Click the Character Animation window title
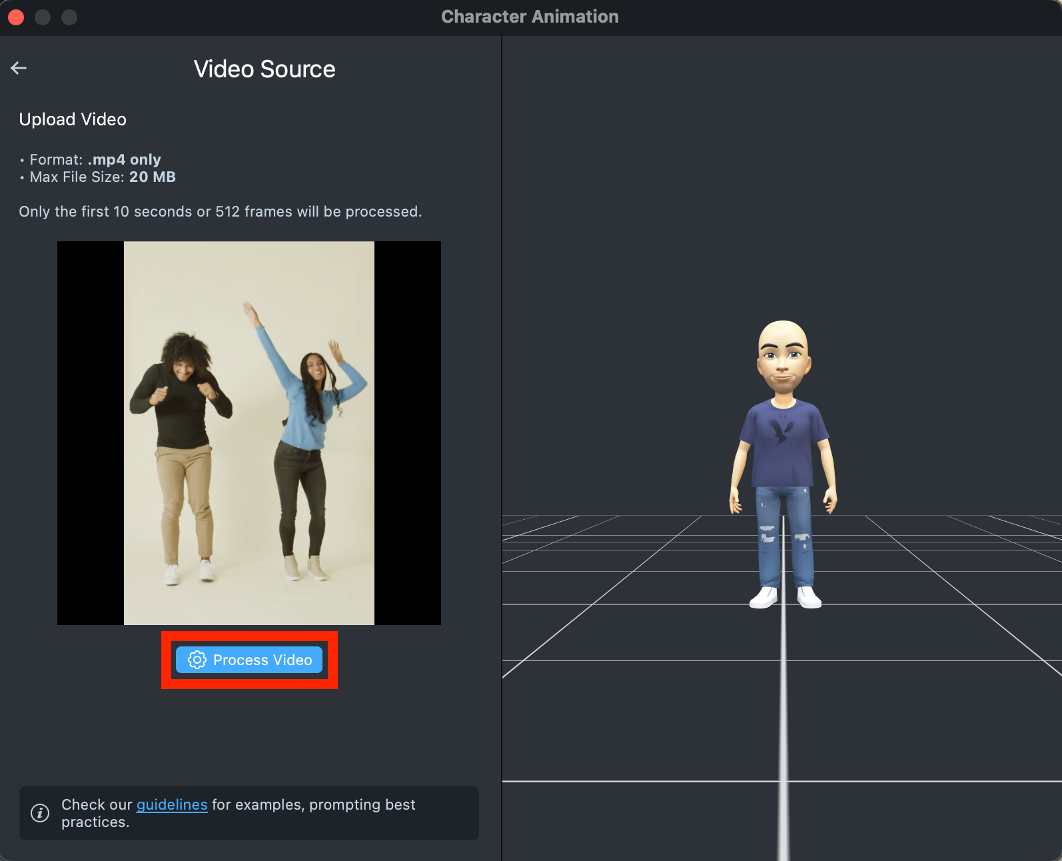1062x861 pixels. (530, 17)
